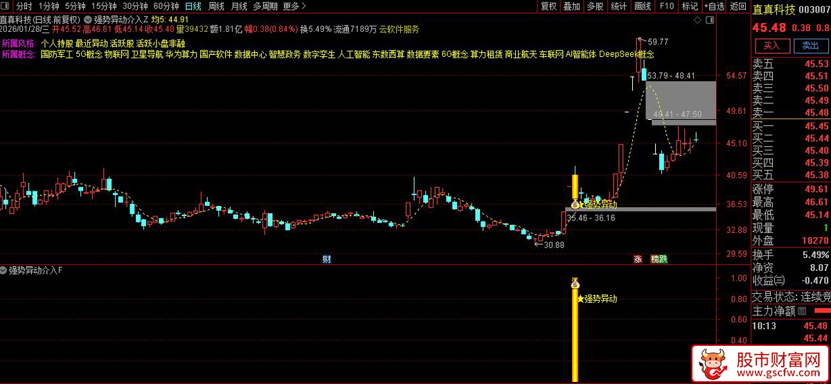Click the 收益(三) quarterly earnings label

[x=770, y=280]
